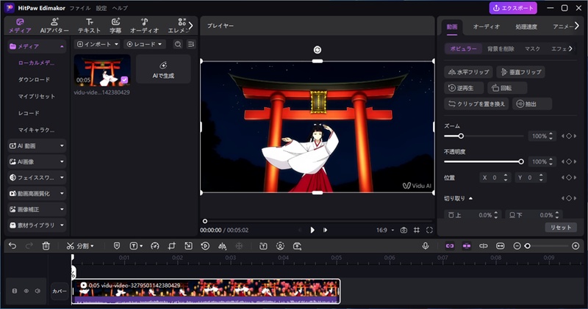Enter fullscreen player mode
This screenshot has width=588, height=309.
pyautogui.click(x=429, y=230)
